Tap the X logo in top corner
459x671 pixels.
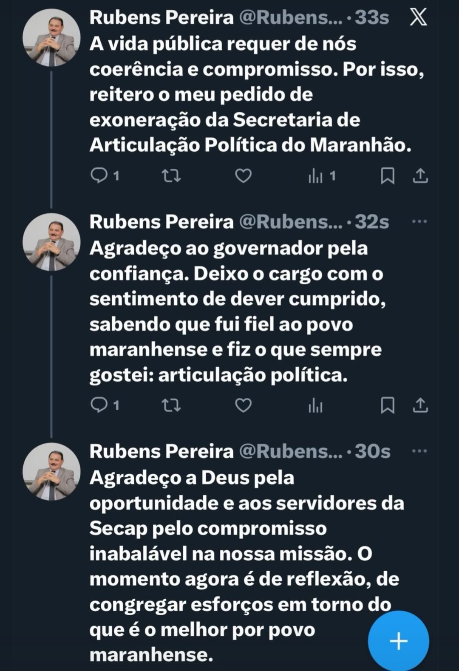coord(419,18)
